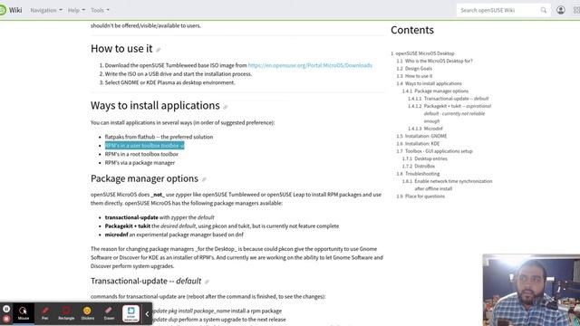Click the highlighted 'RPM's in a user toolbox' text
The image size is (580, 326).
144,146
